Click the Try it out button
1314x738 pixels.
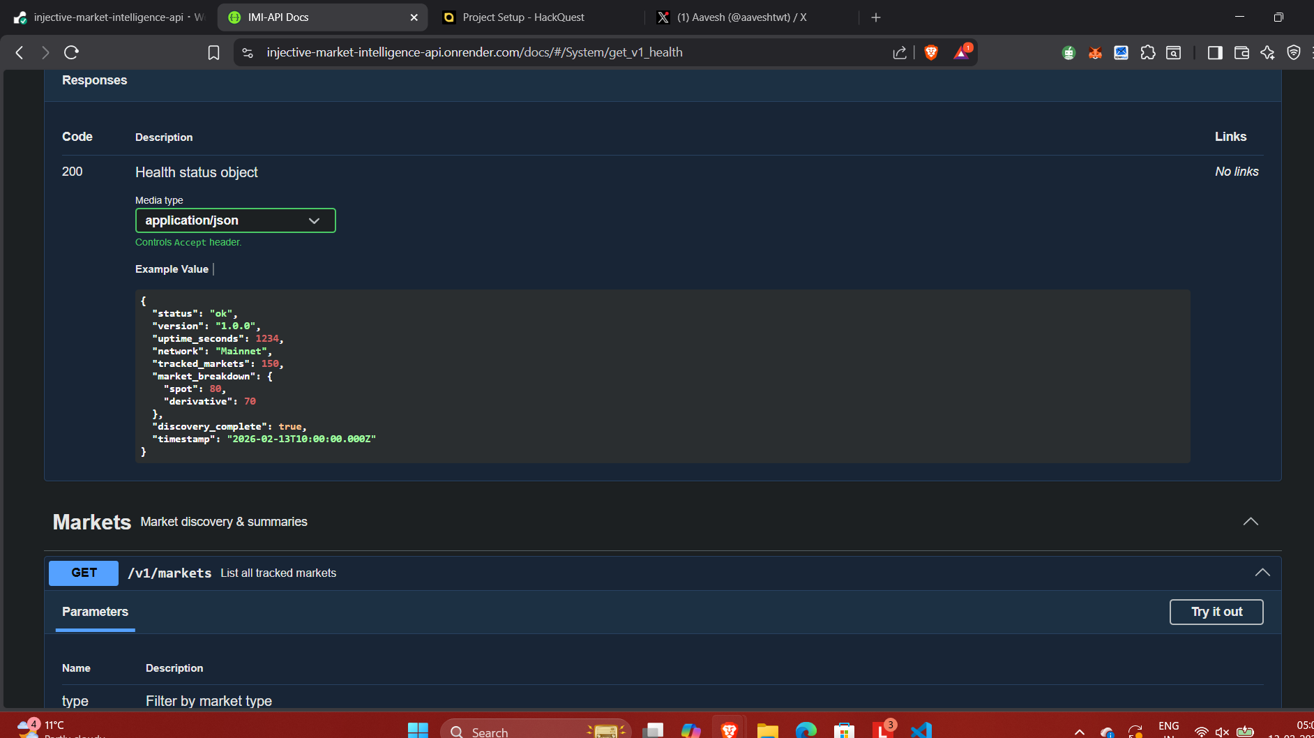[x=1216, y=612]
